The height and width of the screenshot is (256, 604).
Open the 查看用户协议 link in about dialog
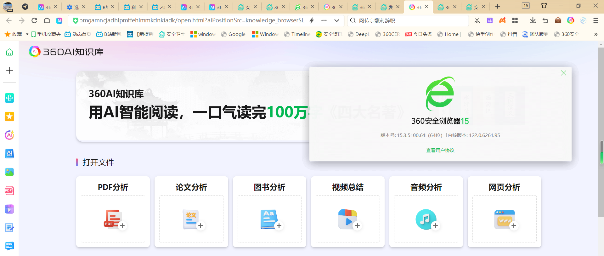coord(440,151)
